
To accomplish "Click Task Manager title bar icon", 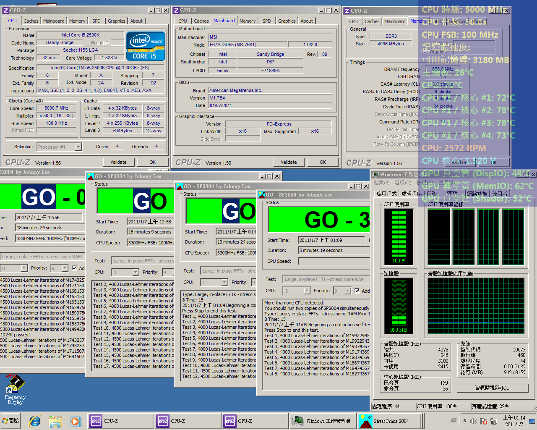I will 375,174.
